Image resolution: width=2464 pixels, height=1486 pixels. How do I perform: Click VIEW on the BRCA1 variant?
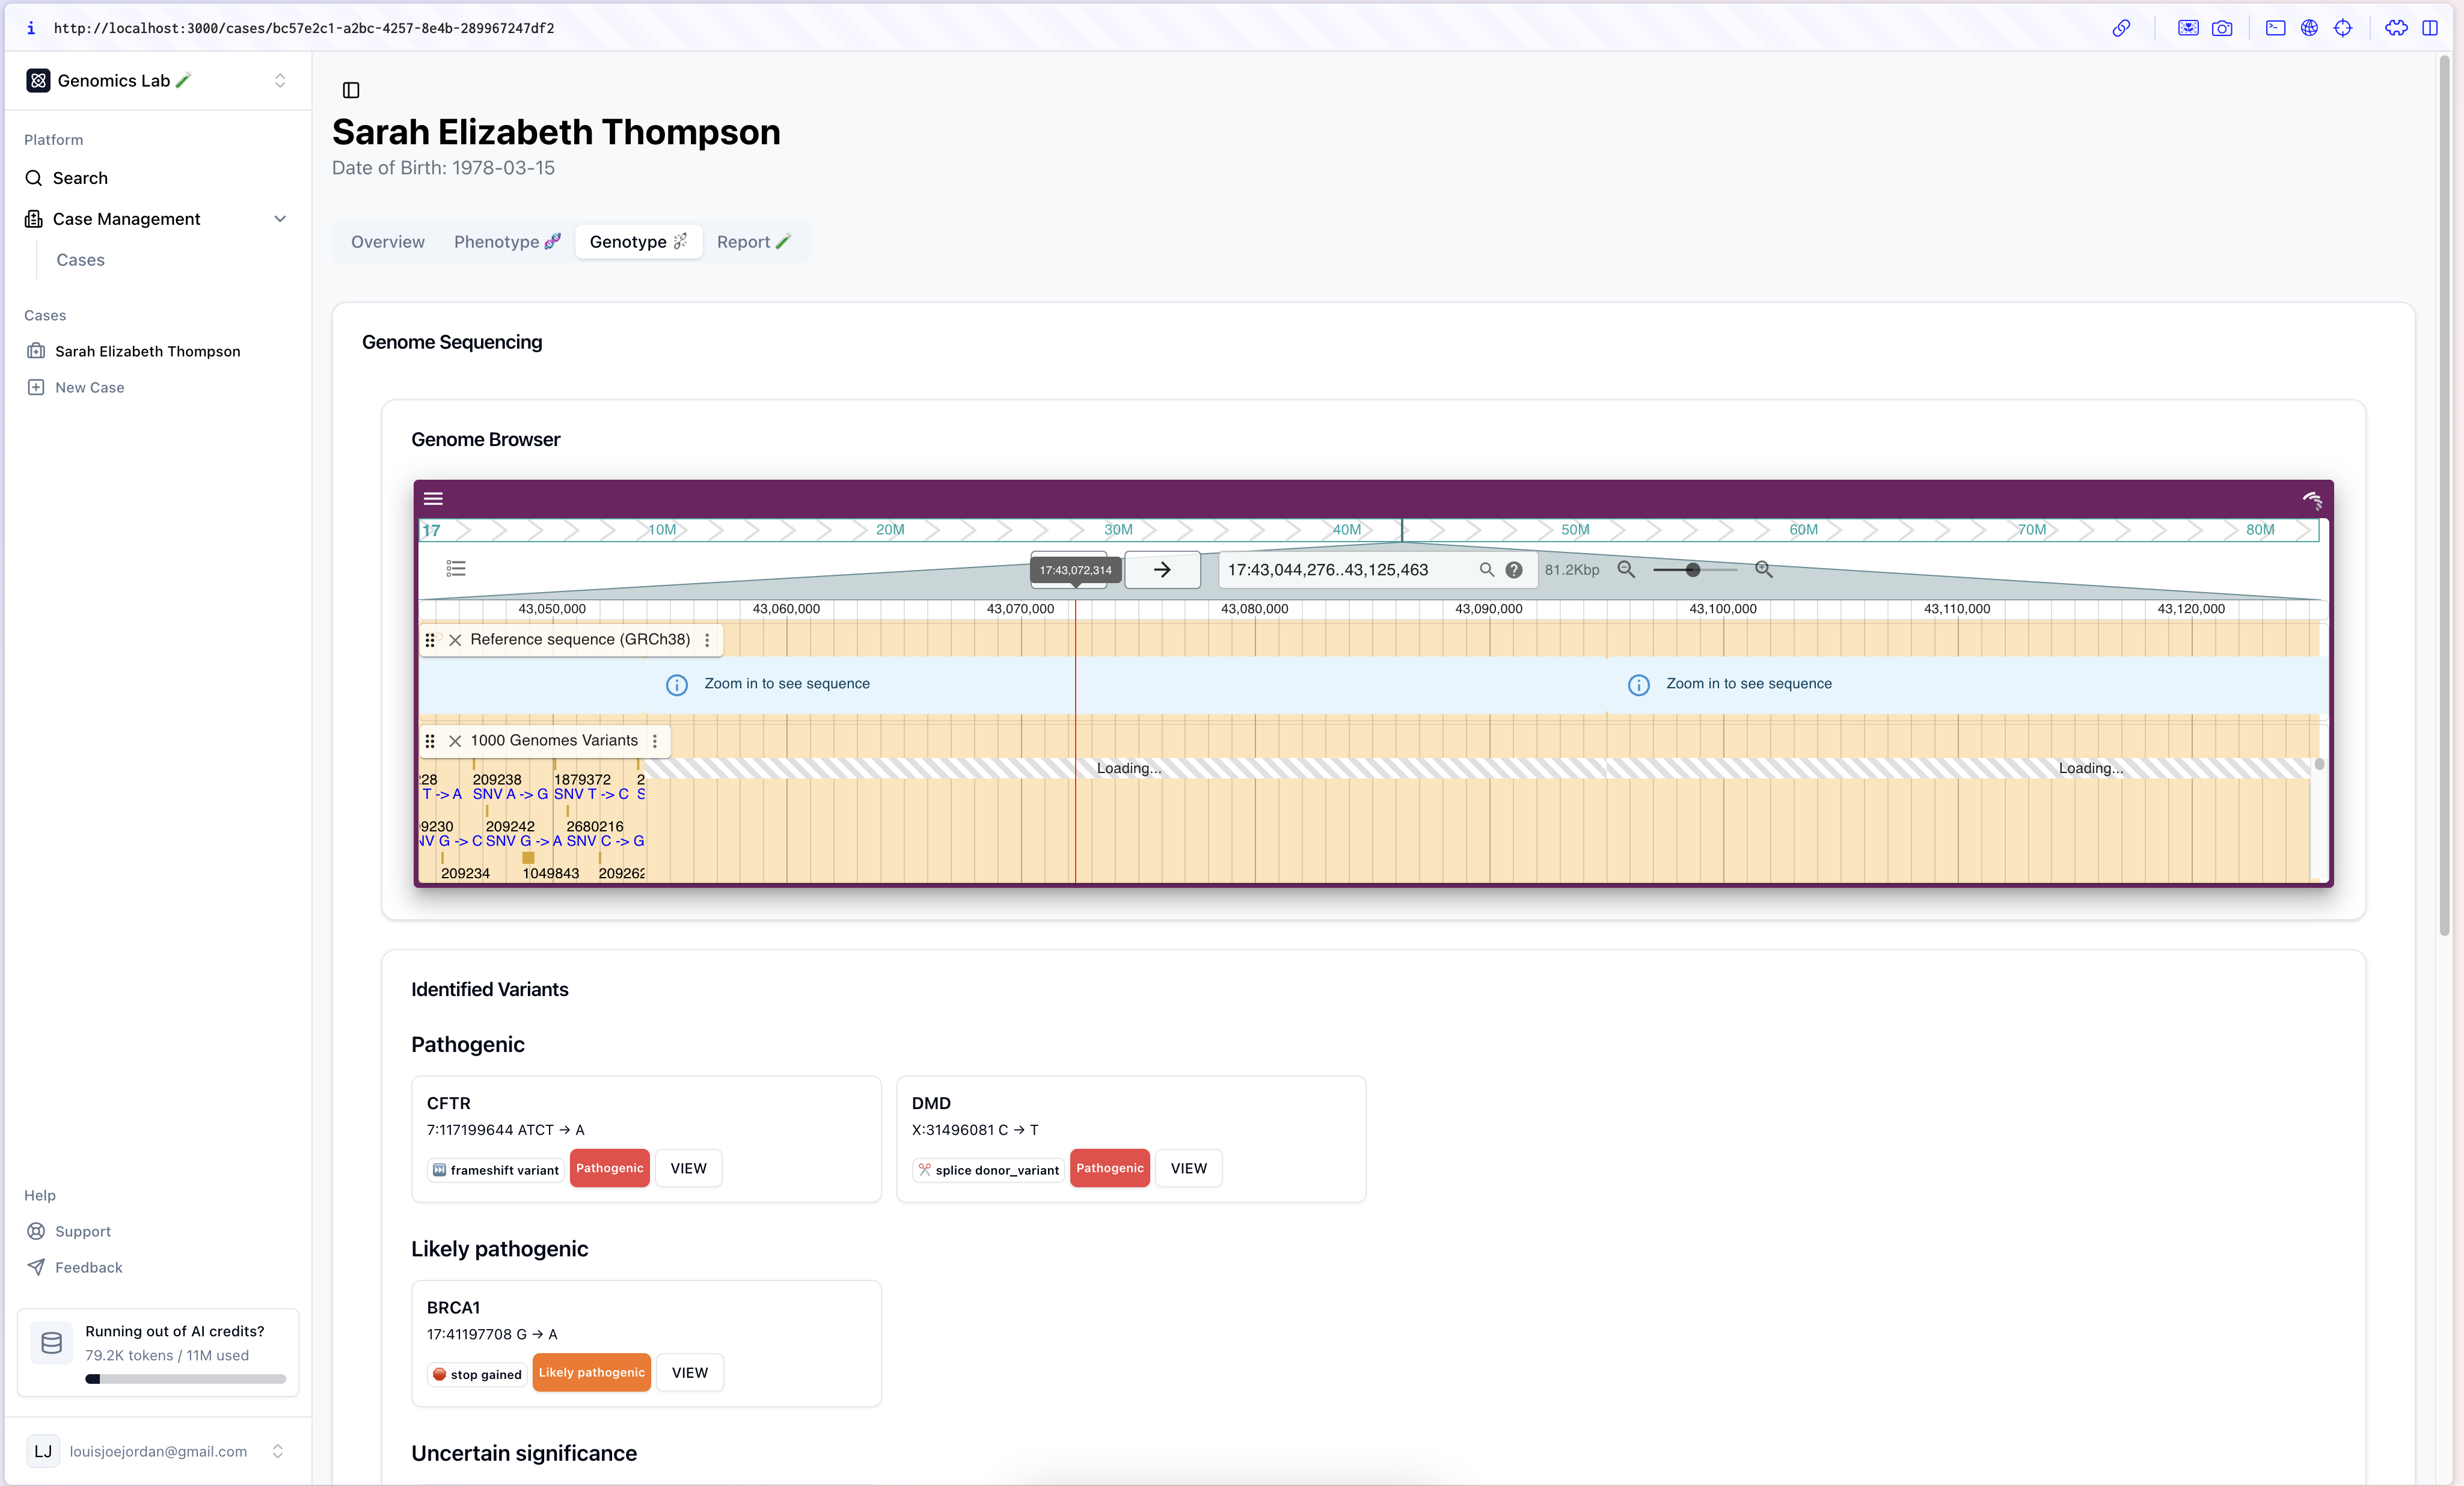[689, 1372]
